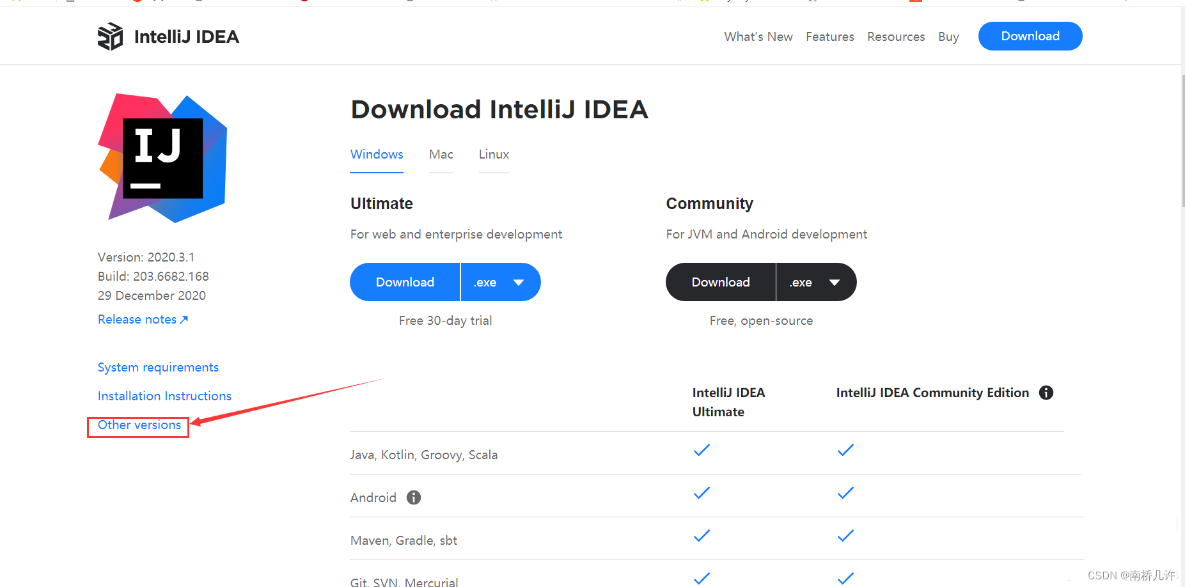Open the System requirements link

point(158,367)
